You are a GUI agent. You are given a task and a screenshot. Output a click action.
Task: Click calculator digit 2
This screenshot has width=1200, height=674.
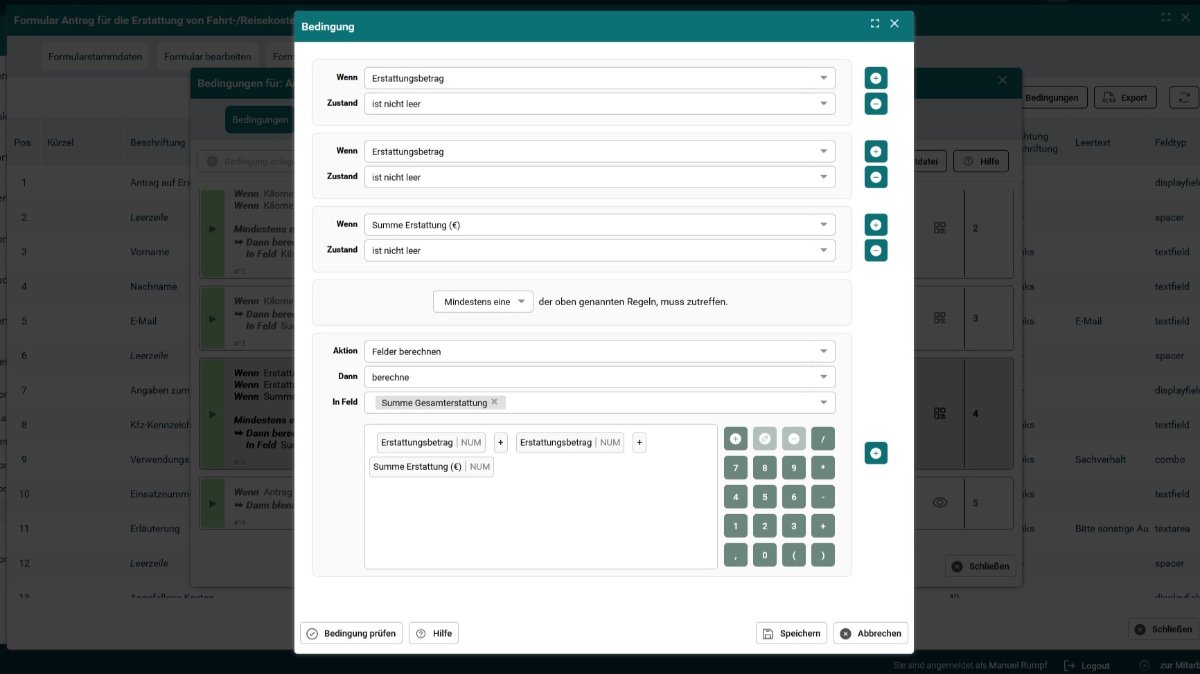click(765, 526)
